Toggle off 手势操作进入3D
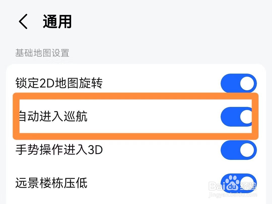Image resolution: width=272 pixels, height=204 pixels. pos(238,150)
